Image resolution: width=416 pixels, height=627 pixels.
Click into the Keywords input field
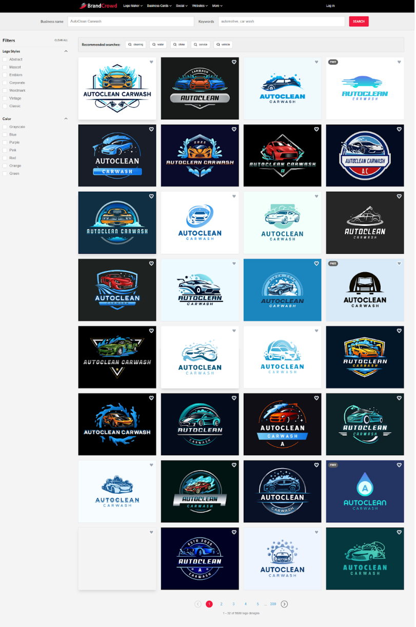(x=281, y=22)
